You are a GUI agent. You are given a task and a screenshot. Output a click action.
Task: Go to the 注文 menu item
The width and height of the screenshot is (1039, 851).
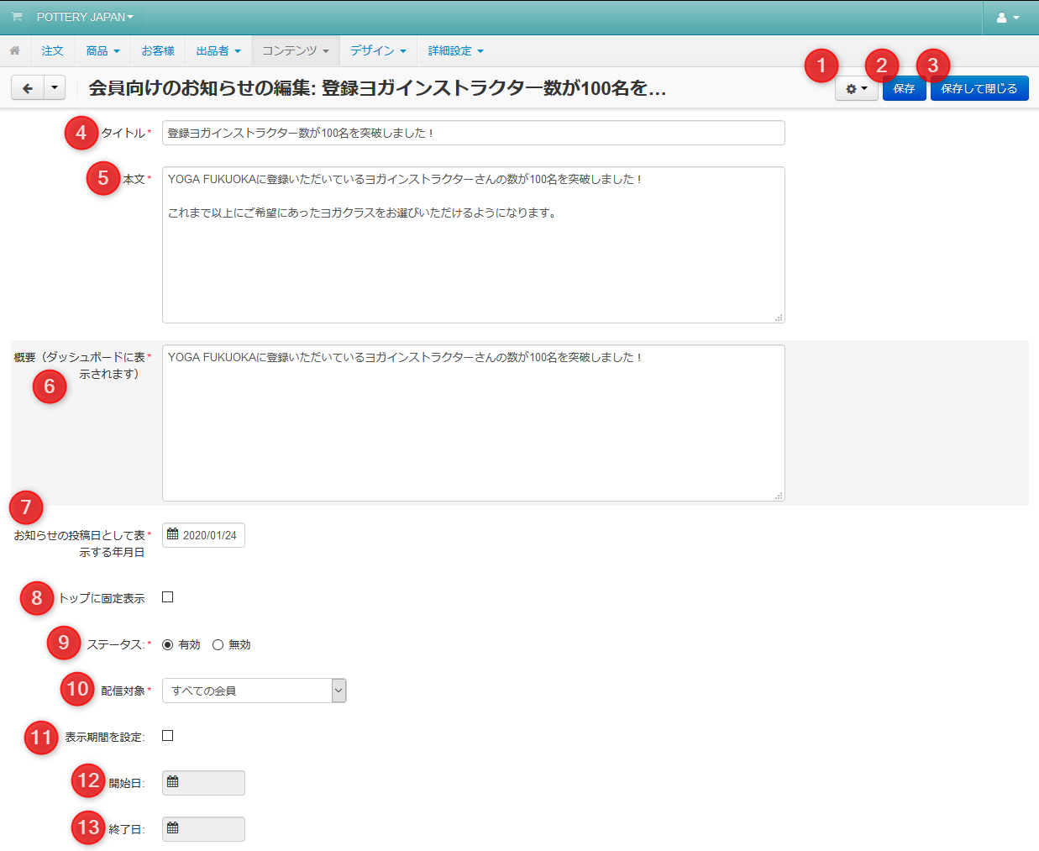[x=53, y=51]
